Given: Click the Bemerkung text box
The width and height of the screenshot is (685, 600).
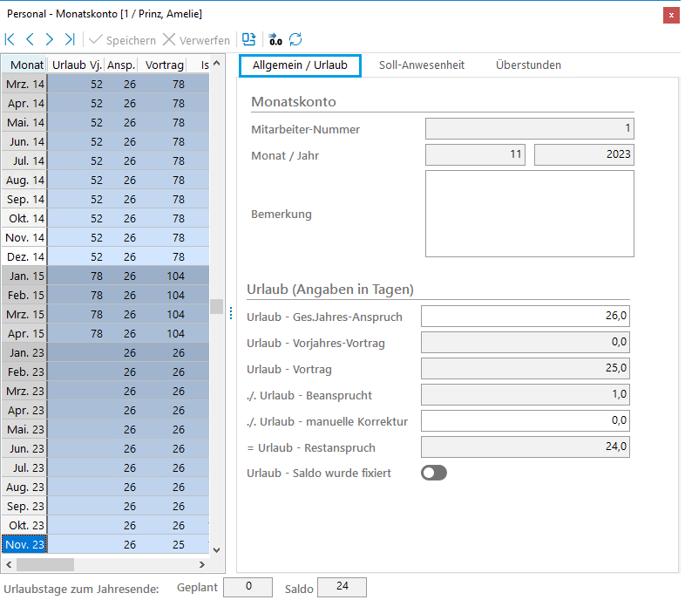Looking at the screenshot, I should [529, 214].
